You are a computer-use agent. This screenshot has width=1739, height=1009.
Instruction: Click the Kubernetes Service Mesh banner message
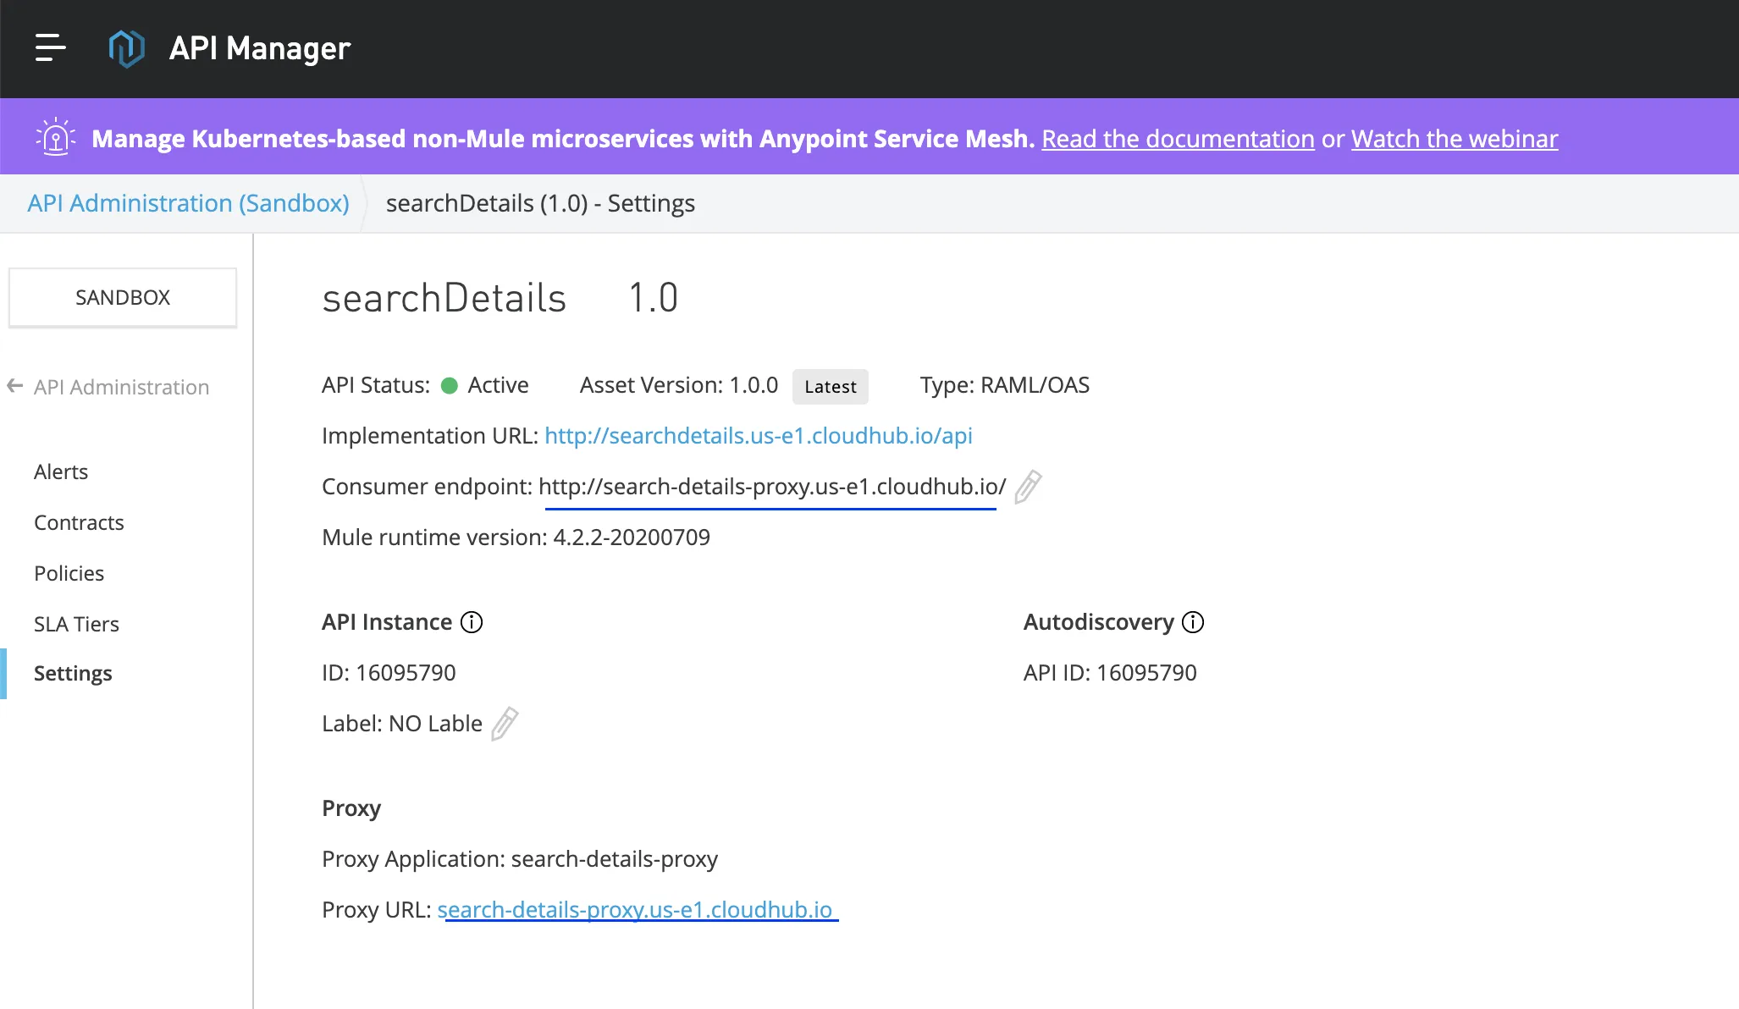click(563, 139)
